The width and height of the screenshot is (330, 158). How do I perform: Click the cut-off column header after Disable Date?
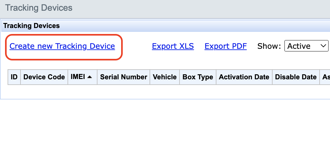pos(326,77)
